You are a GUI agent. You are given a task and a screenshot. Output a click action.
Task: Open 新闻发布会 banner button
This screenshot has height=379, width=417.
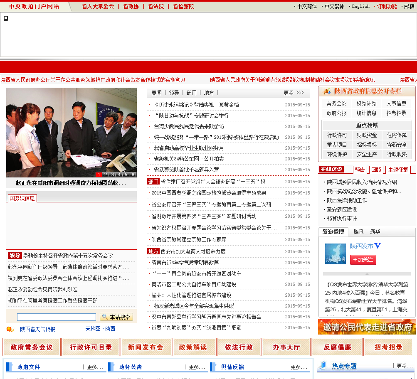coord(146,347)
